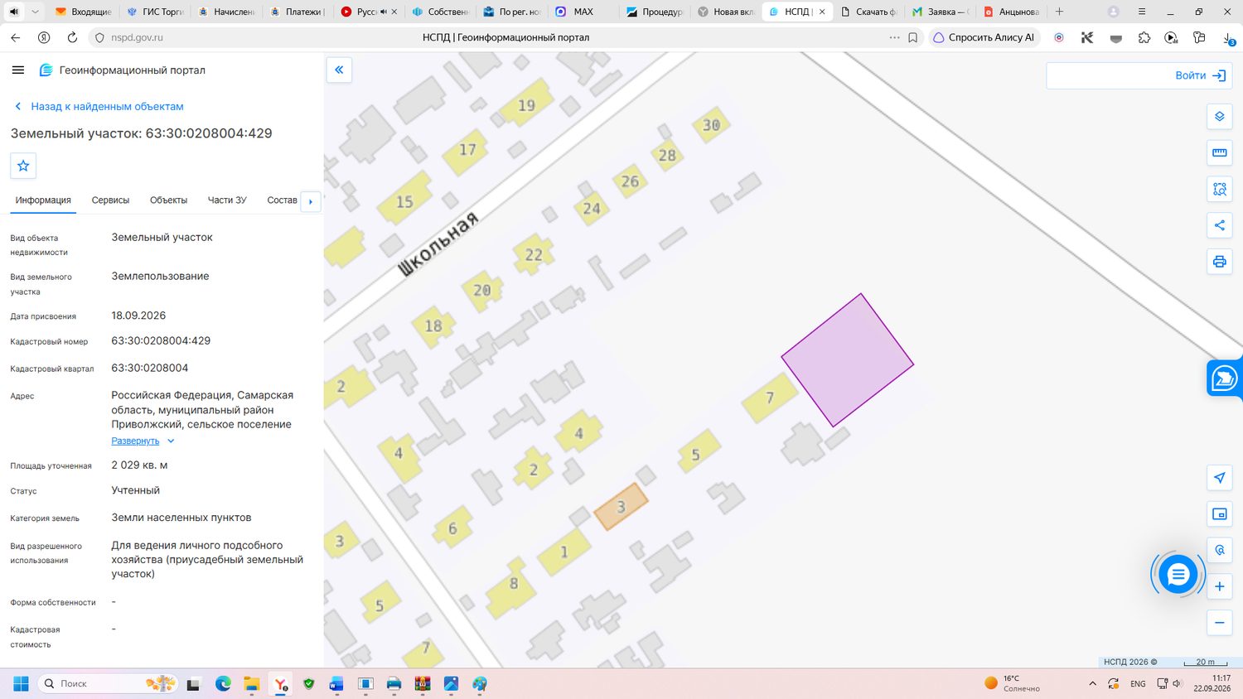Share the map via share icon
This screenshot has height=699, width=1243.
1220,225
